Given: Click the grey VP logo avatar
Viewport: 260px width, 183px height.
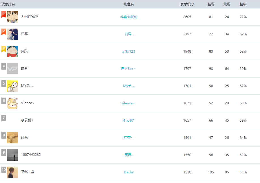Looking at the screenshot, I should pos(12,69).
